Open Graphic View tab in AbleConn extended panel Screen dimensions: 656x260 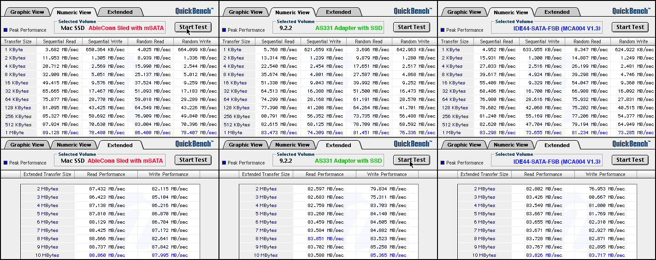pos(27,145)
